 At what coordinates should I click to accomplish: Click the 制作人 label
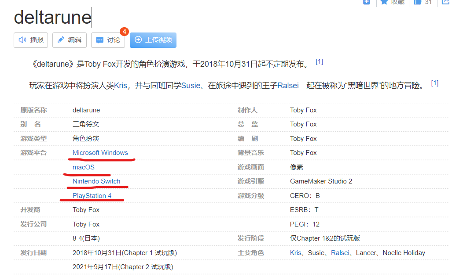click(x=248, y=110)
